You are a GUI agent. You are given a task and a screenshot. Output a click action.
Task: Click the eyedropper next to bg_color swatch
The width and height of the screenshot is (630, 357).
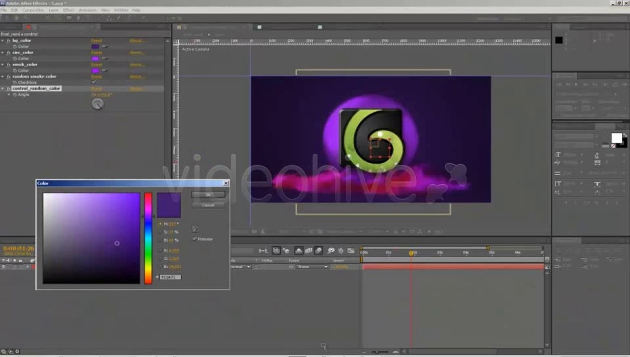105,47
